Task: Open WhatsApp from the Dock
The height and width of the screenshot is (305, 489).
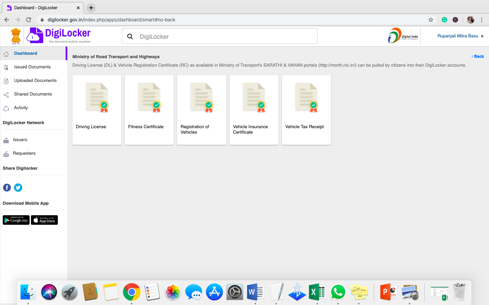Action: (338, 292)
